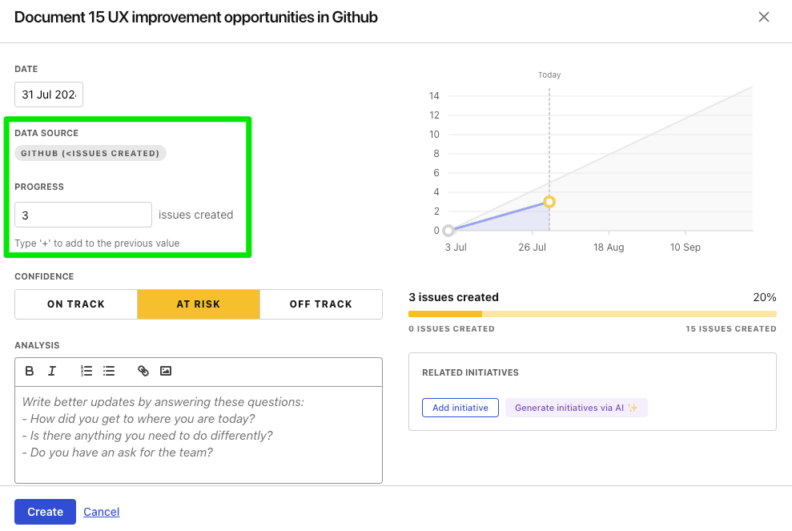
Task: Close the update dialog with X
Action: [x=764, y=17]
